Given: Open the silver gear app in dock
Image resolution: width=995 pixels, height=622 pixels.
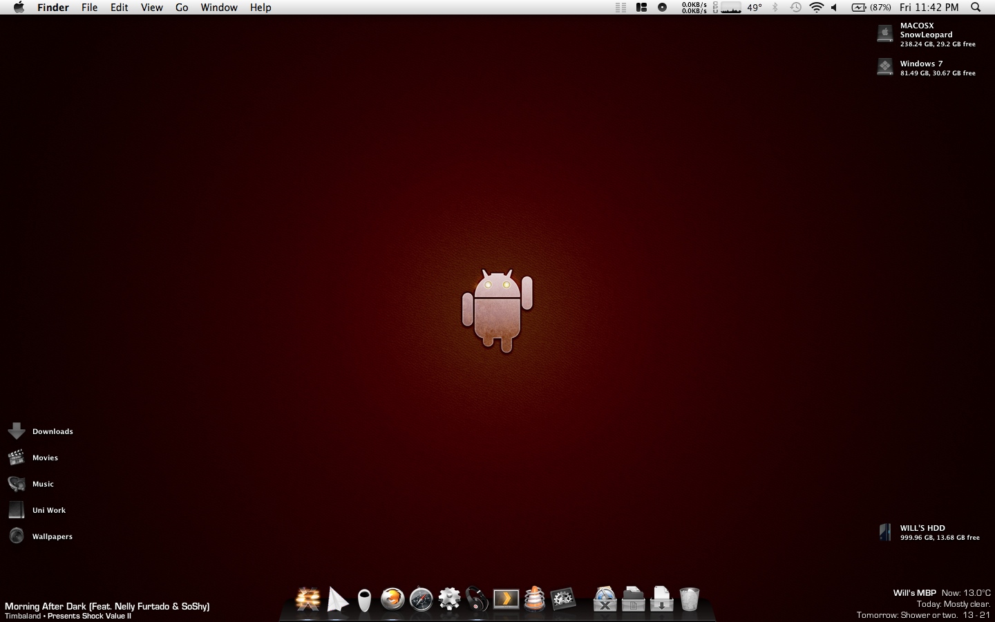Looking at the screenshot, I should 449,599.
